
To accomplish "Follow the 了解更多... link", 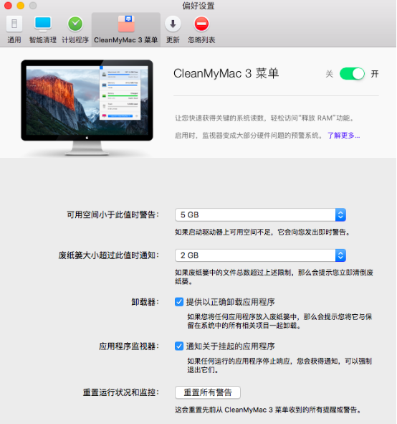I will point(343,135).
